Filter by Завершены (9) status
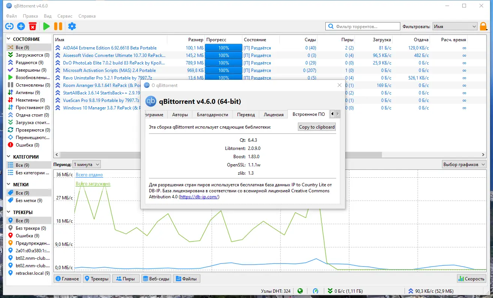This screenshot has height=298, width=493. point(29,70)
